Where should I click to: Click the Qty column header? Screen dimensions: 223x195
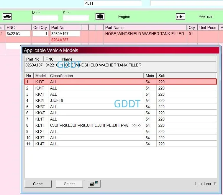click(192, 27)
